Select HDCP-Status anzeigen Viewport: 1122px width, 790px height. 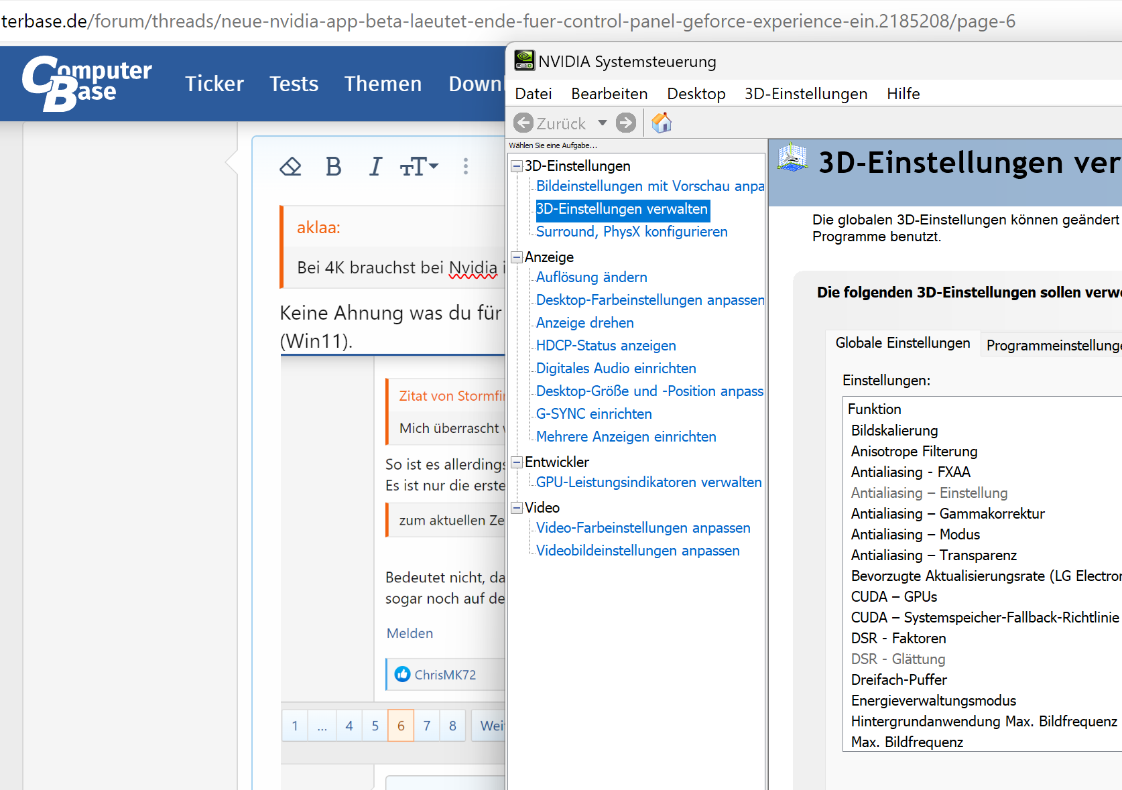click(606, 346)
